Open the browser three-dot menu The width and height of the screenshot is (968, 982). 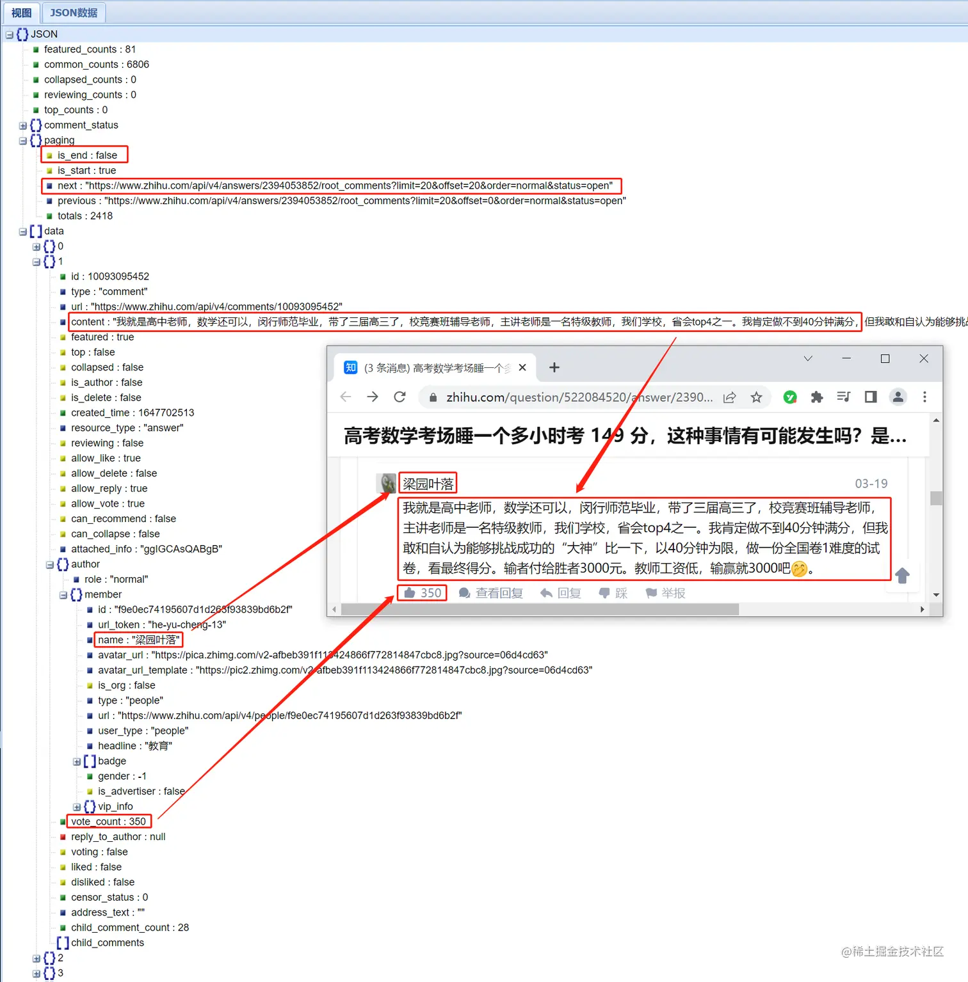(924, 397)
